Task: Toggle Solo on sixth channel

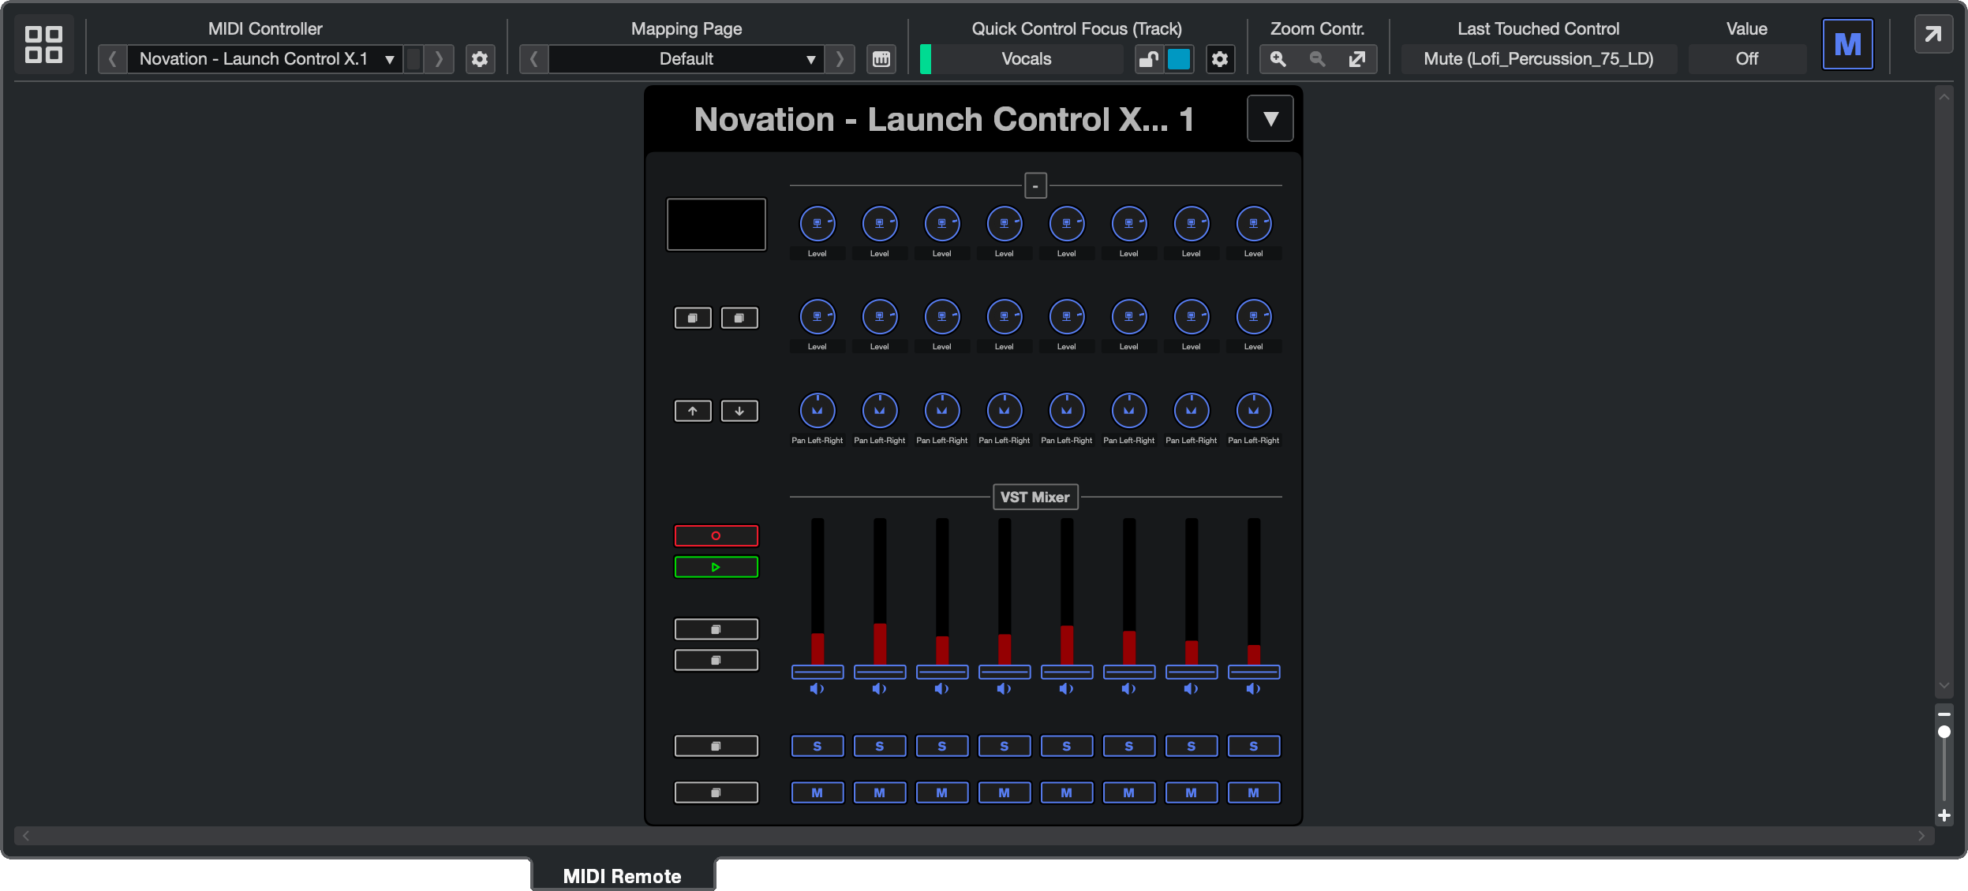Action: (x=1129, y=746)
